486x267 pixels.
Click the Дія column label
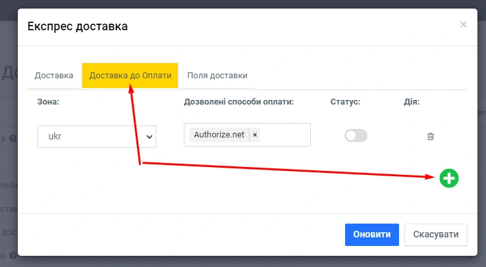point(412,102)
